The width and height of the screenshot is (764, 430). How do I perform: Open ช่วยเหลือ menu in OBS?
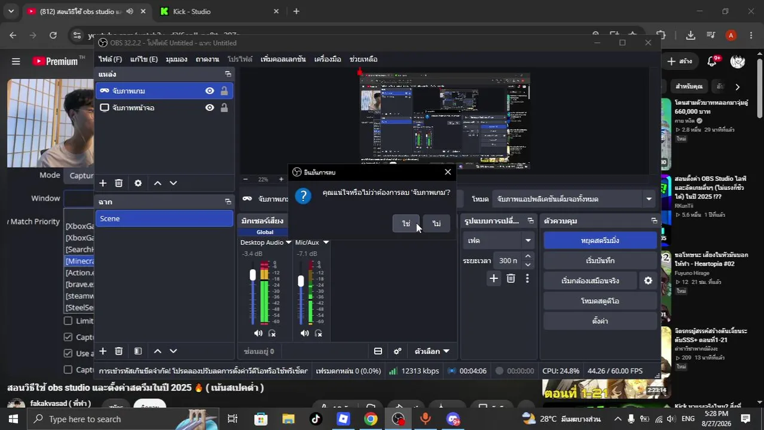point(363,59)
